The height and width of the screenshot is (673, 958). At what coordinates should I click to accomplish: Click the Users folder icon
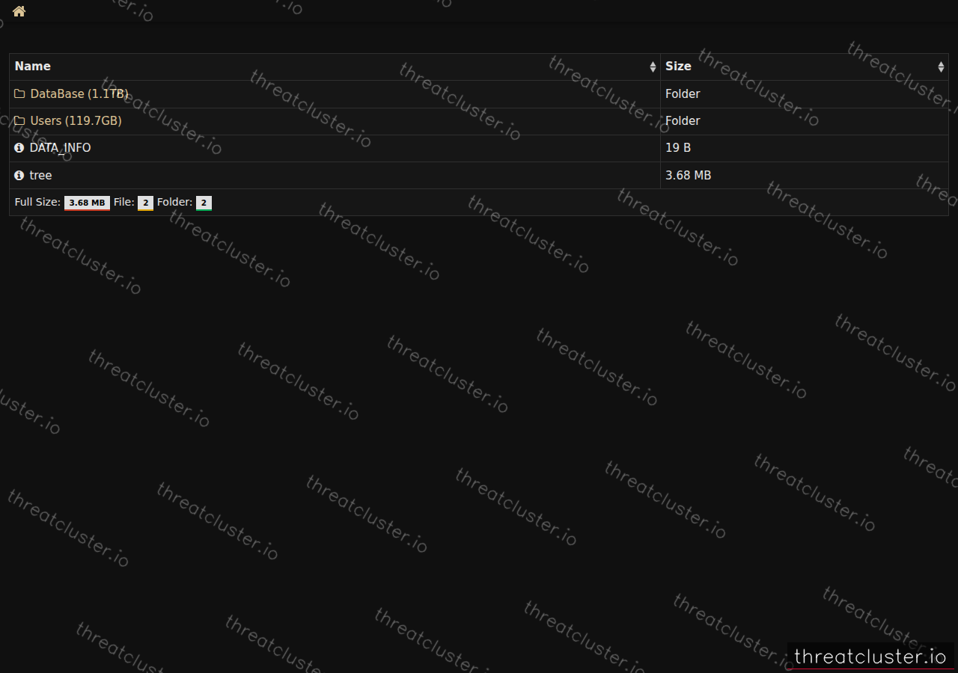click(x=19, y=121)
